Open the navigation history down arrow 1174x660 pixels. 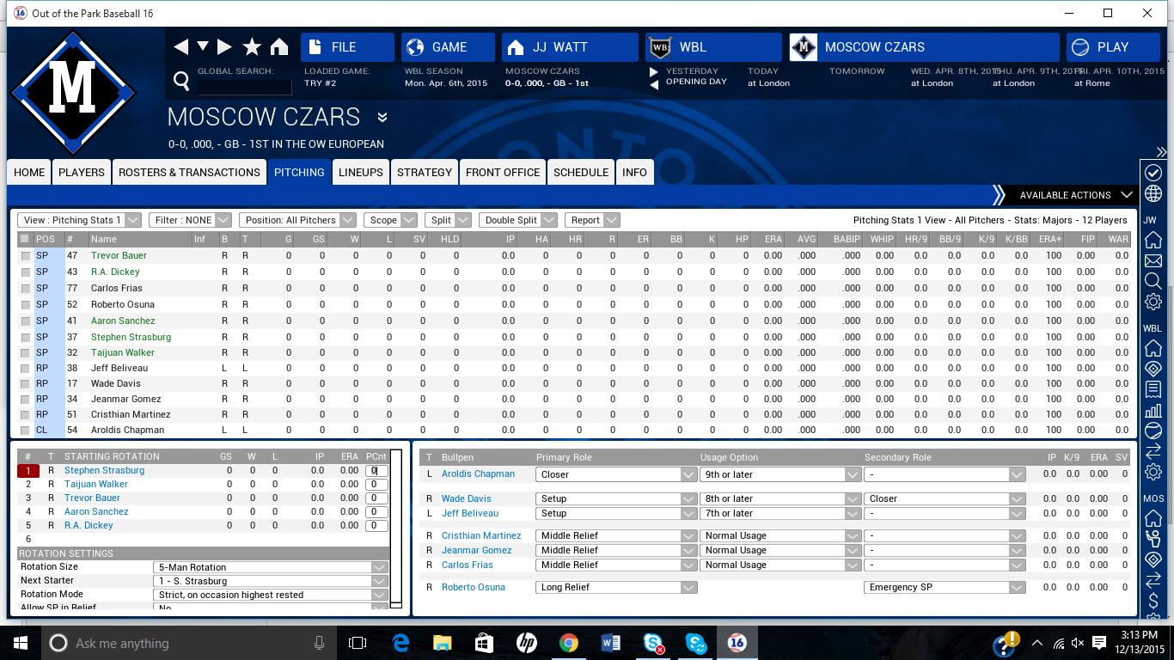(203, 46)
